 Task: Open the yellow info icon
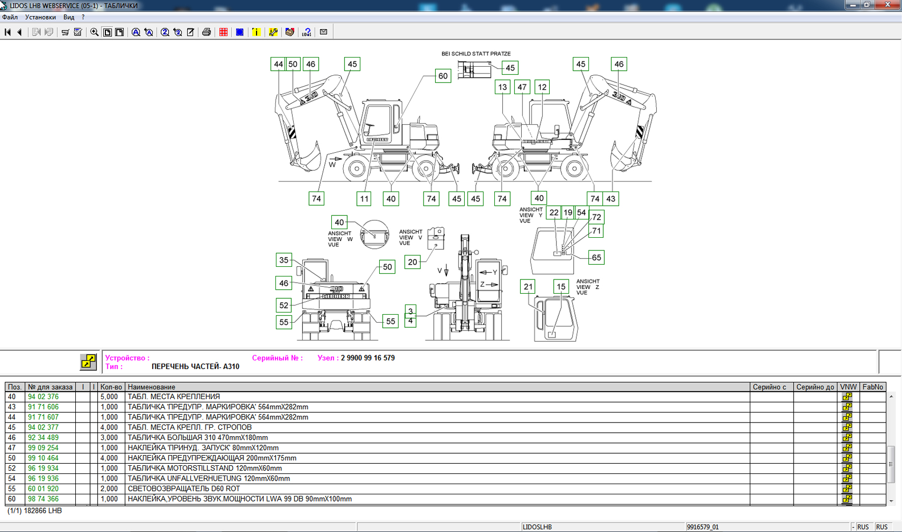click(x=256, y=32)
